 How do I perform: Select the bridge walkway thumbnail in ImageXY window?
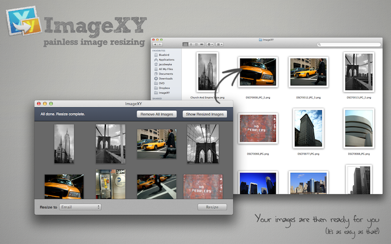[x=110, y=144]
